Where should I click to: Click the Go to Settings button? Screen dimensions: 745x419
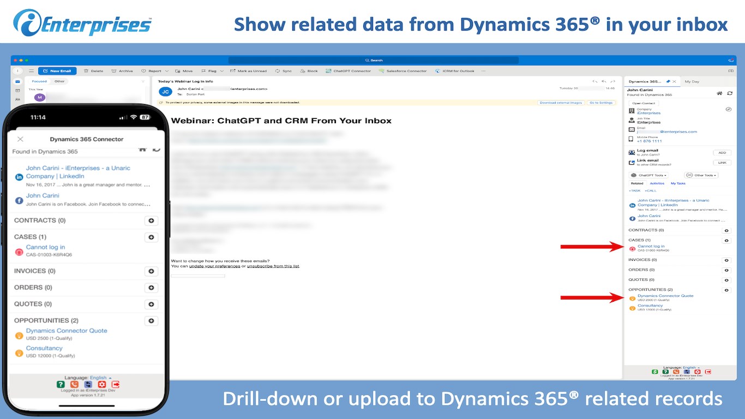tap(600, 103)
